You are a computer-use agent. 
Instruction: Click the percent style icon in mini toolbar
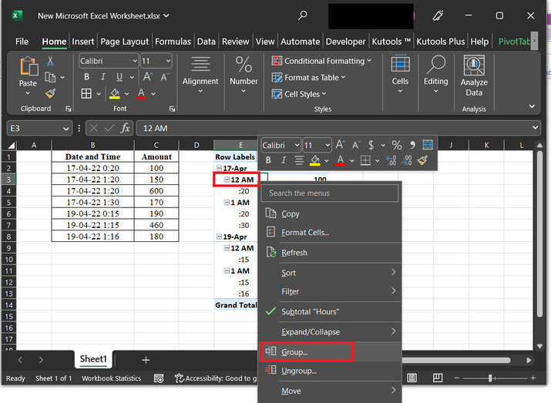[397, 145]
